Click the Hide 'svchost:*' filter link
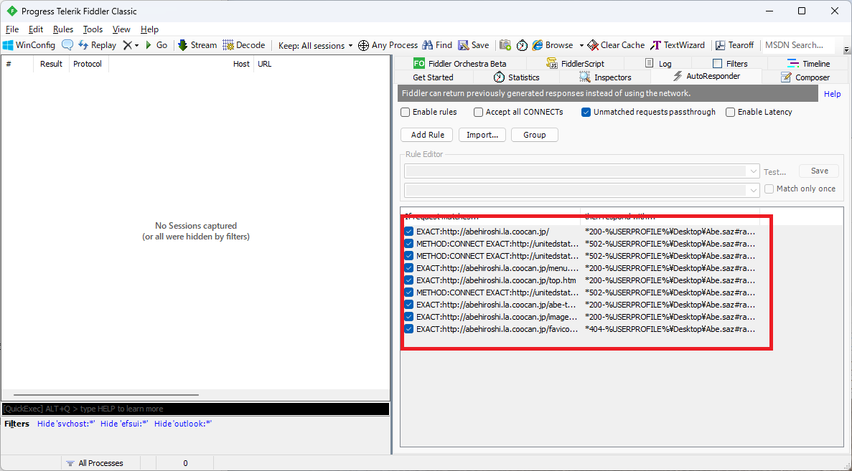 [x=66, y=424]
